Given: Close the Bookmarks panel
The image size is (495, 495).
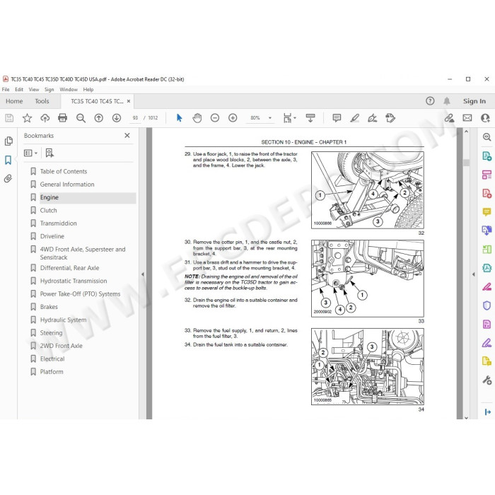Looking at the screenshot, I should point(127,136).
